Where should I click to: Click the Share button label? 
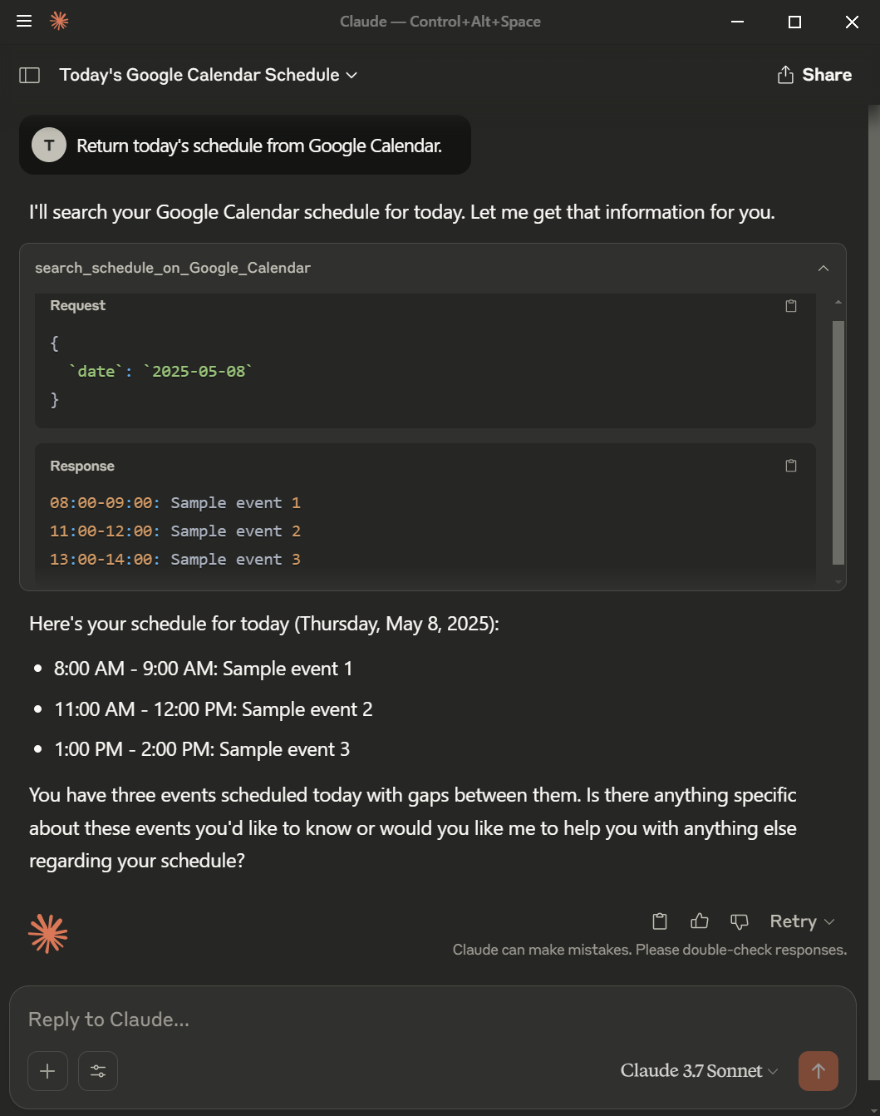827,75
